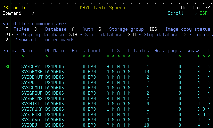
Task: Click BP0 in the SYSJAVA row
Action: pos(92,120)
